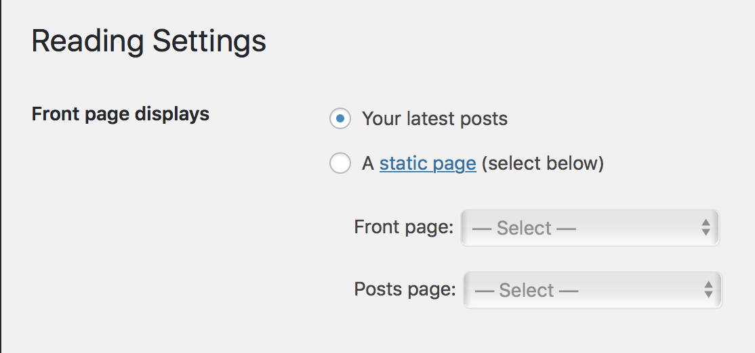Viewport: 755px width, 353px height.
Task: Click the "Front page displays" section label
Action: coord(121,114)
